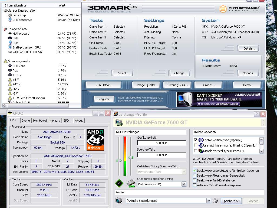
Task: Click the Speicher-Takt slider handle
Action: point(131,157)
